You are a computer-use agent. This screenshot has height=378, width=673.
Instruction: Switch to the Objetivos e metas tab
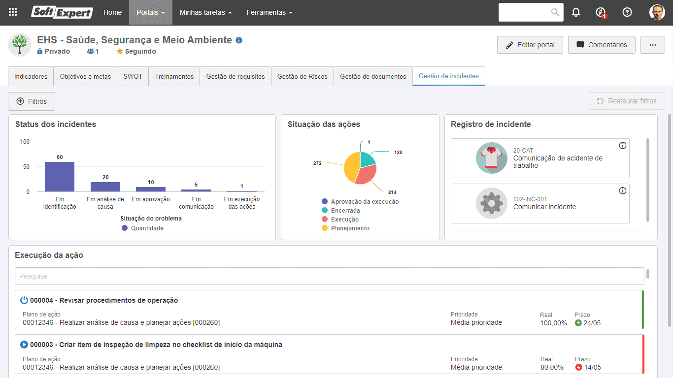85,76
